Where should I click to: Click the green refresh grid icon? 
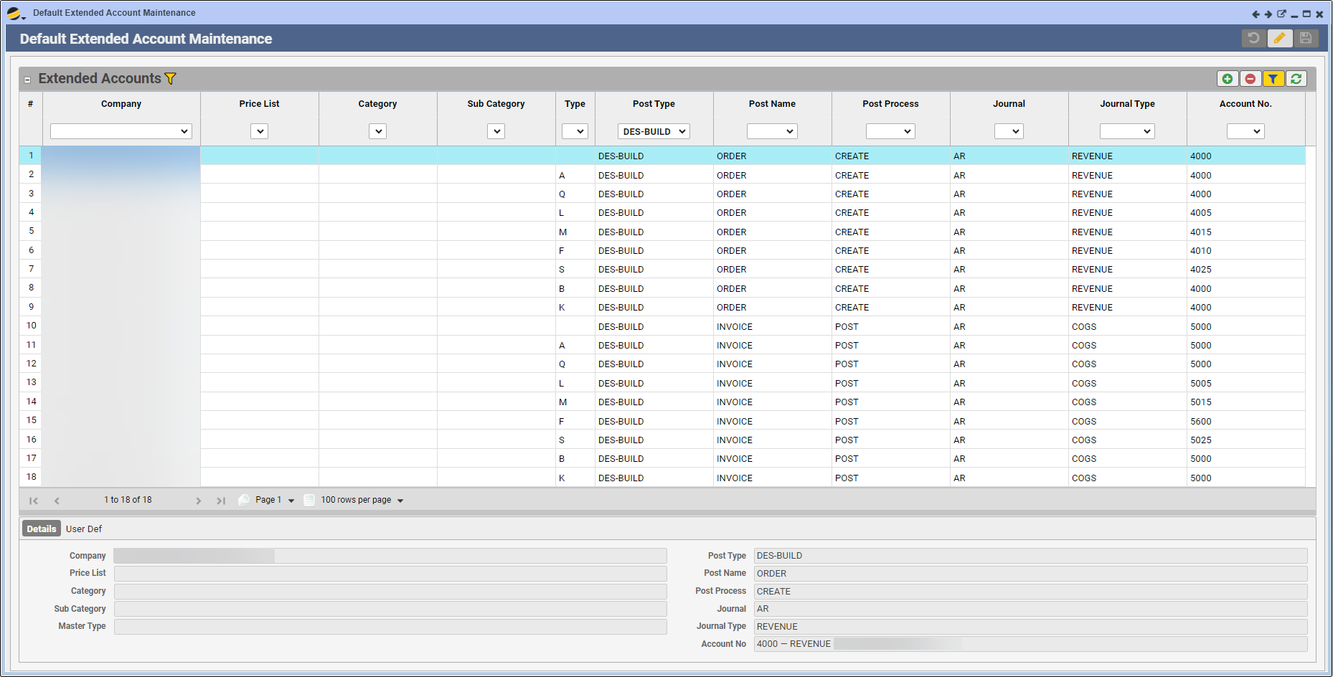point(1296,79)
